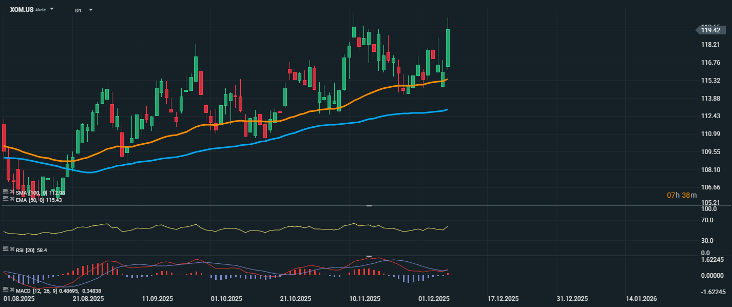Open settings icon for RSI indicator
Viewport: 732px width, 307px height.
6,249
